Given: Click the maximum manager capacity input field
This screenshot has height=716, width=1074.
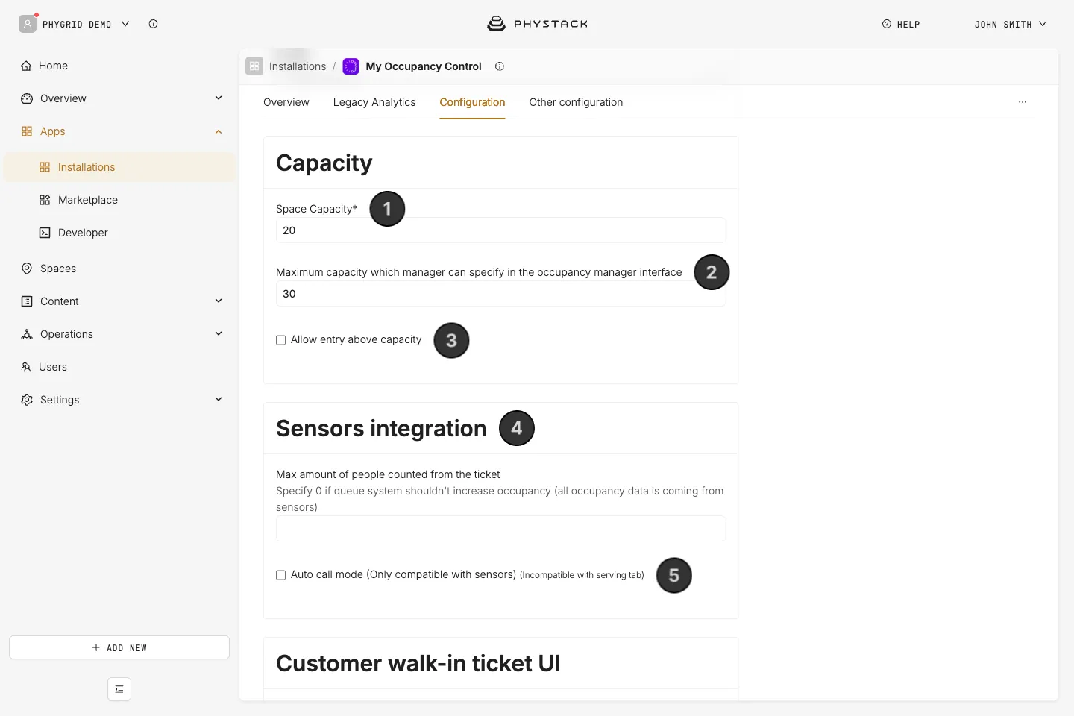Looking at the screenshot, I should pos(501,294).
